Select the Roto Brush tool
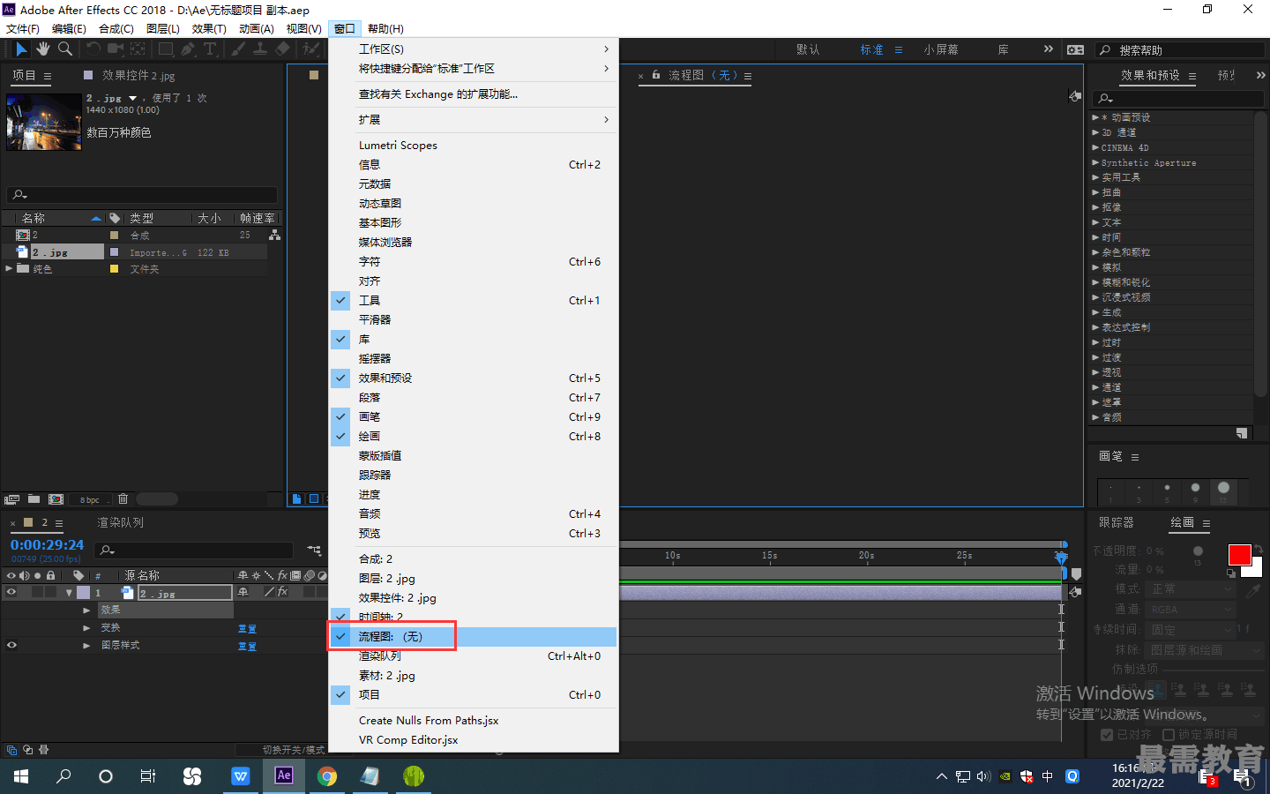 [310, 49]
